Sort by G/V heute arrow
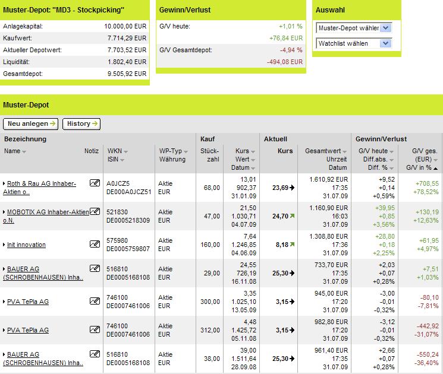This screenshot has height=374, width=443. tap(391, 152)
